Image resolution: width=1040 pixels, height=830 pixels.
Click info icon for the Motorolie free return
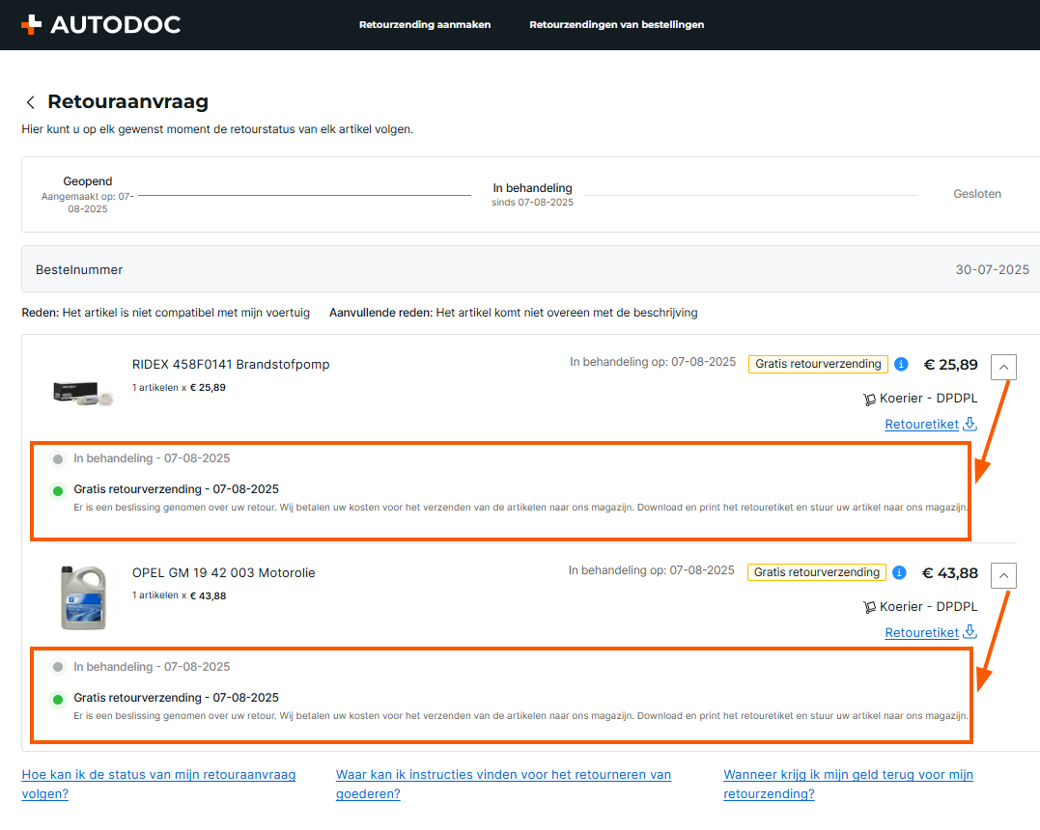899,572
